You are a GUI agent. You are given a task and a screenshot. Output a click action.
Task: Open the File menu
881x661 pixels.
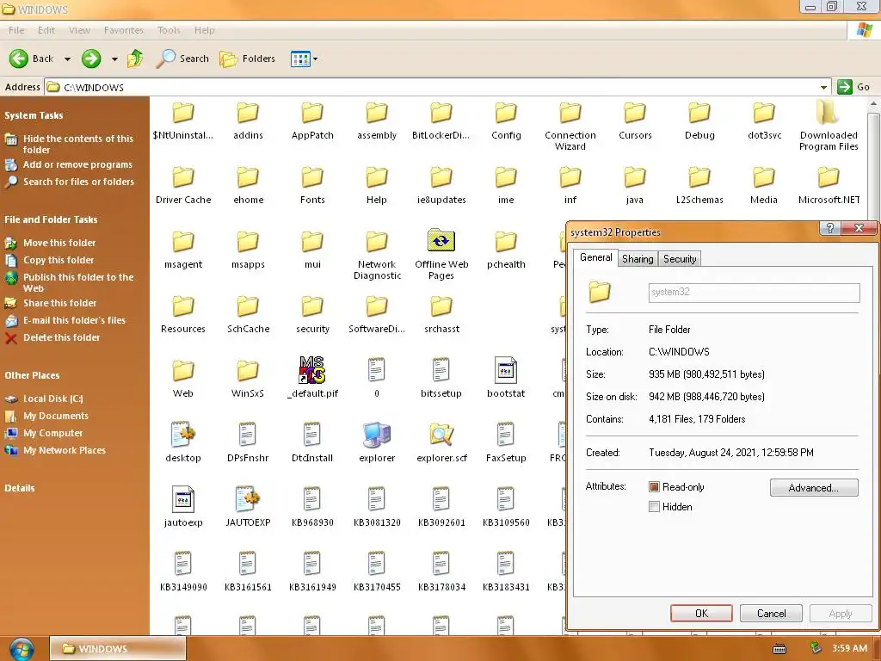pyautogui.click(x=16, y=30)
